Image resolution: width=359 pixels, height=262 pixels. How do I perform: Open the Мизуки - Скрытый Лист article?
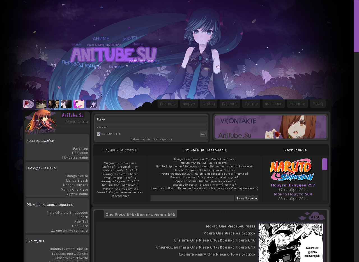(x=120, y=163)
